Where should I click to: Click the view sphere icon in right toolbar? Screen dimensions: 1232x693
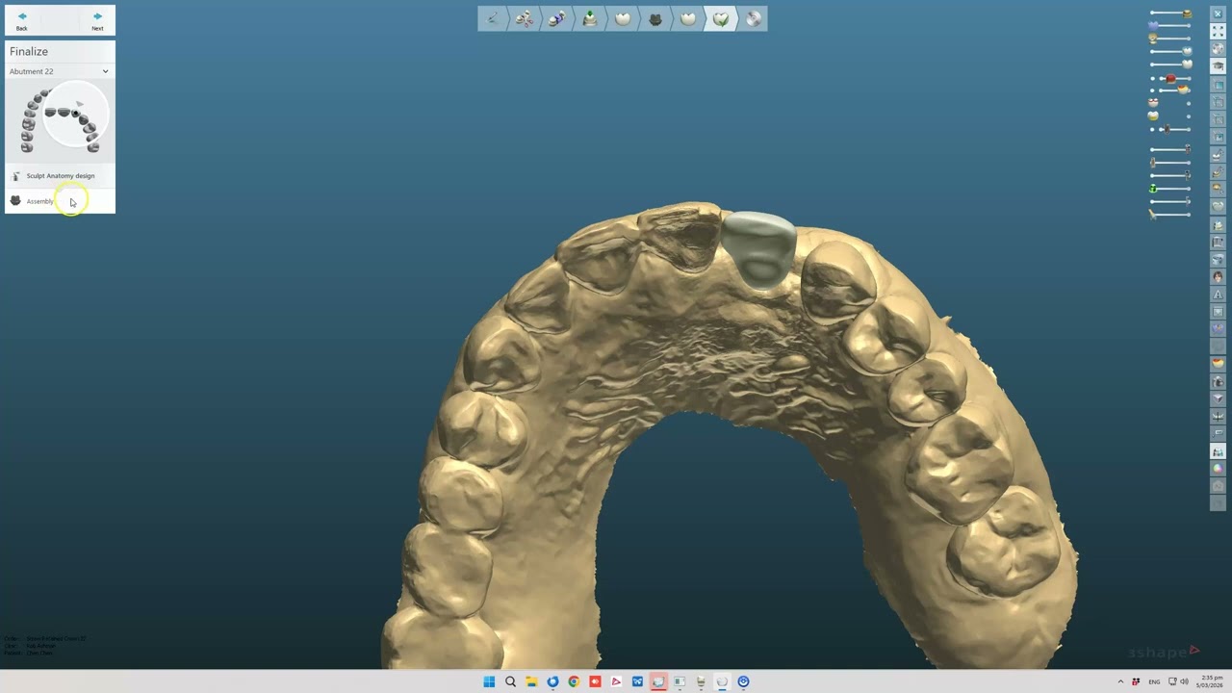point(1218,48)
